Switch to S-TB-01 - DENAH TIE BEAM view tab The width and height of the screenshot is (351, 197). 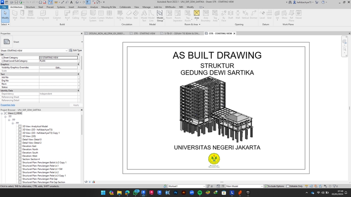point(182,33)
